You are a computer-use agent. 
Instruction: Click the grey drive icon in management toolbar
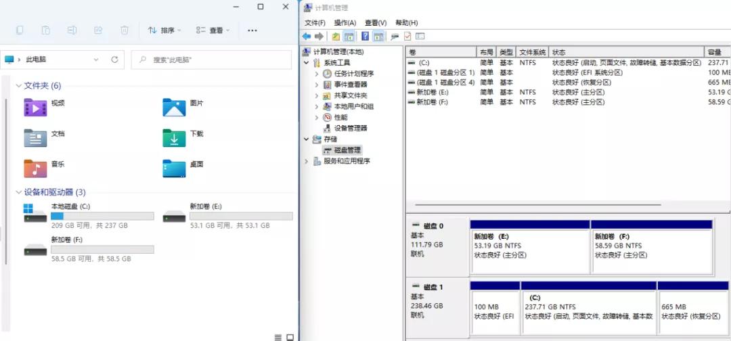[x=395, y=37]
